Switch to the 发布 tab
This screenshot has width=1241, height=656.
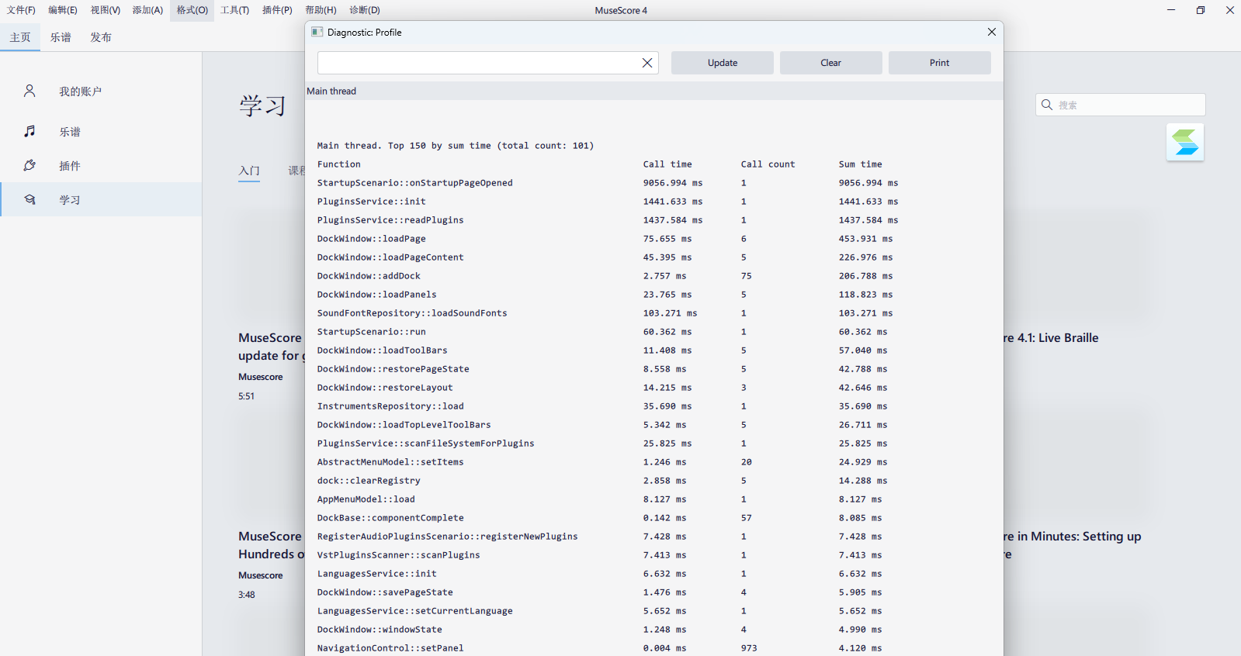click(101, 37)
